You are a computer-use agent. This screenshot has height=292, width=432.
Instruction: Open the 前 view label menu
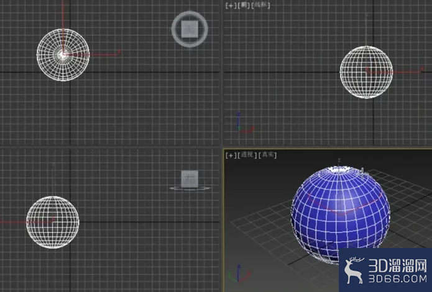tap(244, 5)
